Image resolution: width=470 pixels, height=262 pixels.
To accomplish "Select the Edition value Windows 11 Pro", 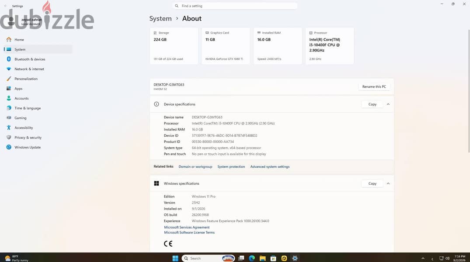I will coord(204,196).
